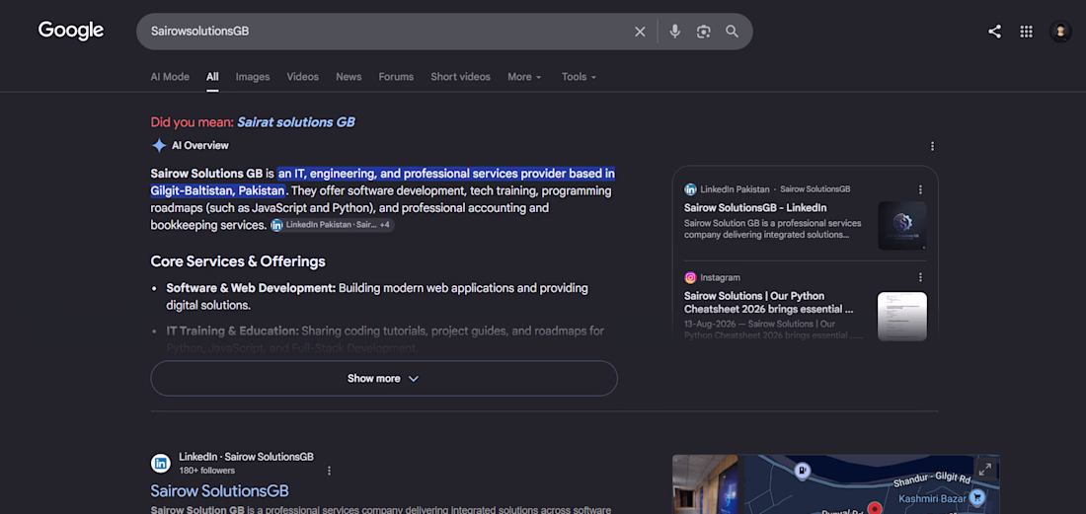This screenshot has width=1086, height=514.
Task: Switch to the Images tab
Action: tap(253, 77)
